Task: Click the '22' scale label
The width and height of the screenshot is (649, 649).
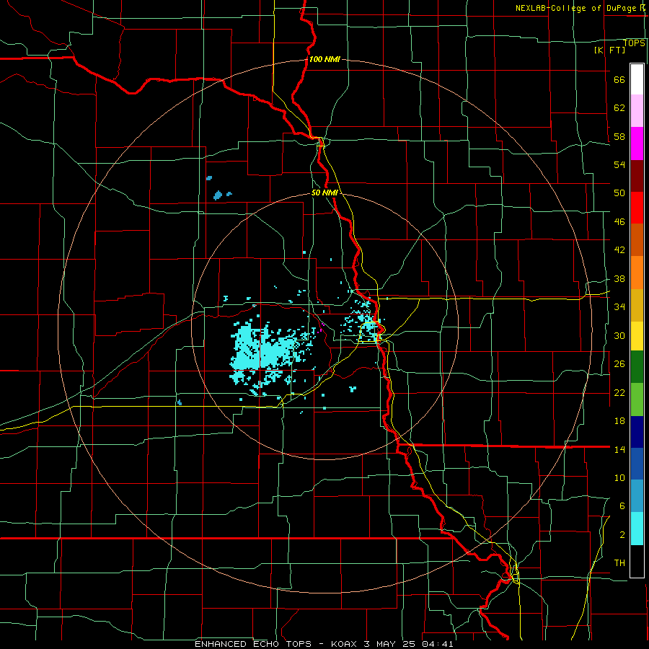Action: 619,392
